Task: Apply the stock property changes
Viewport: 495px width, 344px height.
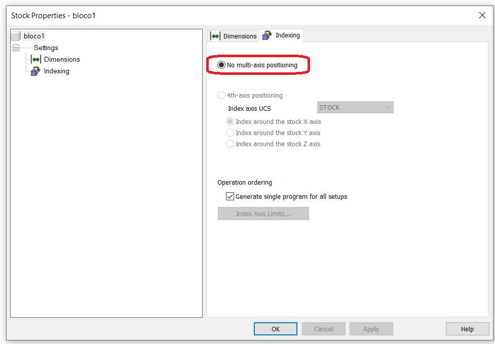Action: (371, 329)
